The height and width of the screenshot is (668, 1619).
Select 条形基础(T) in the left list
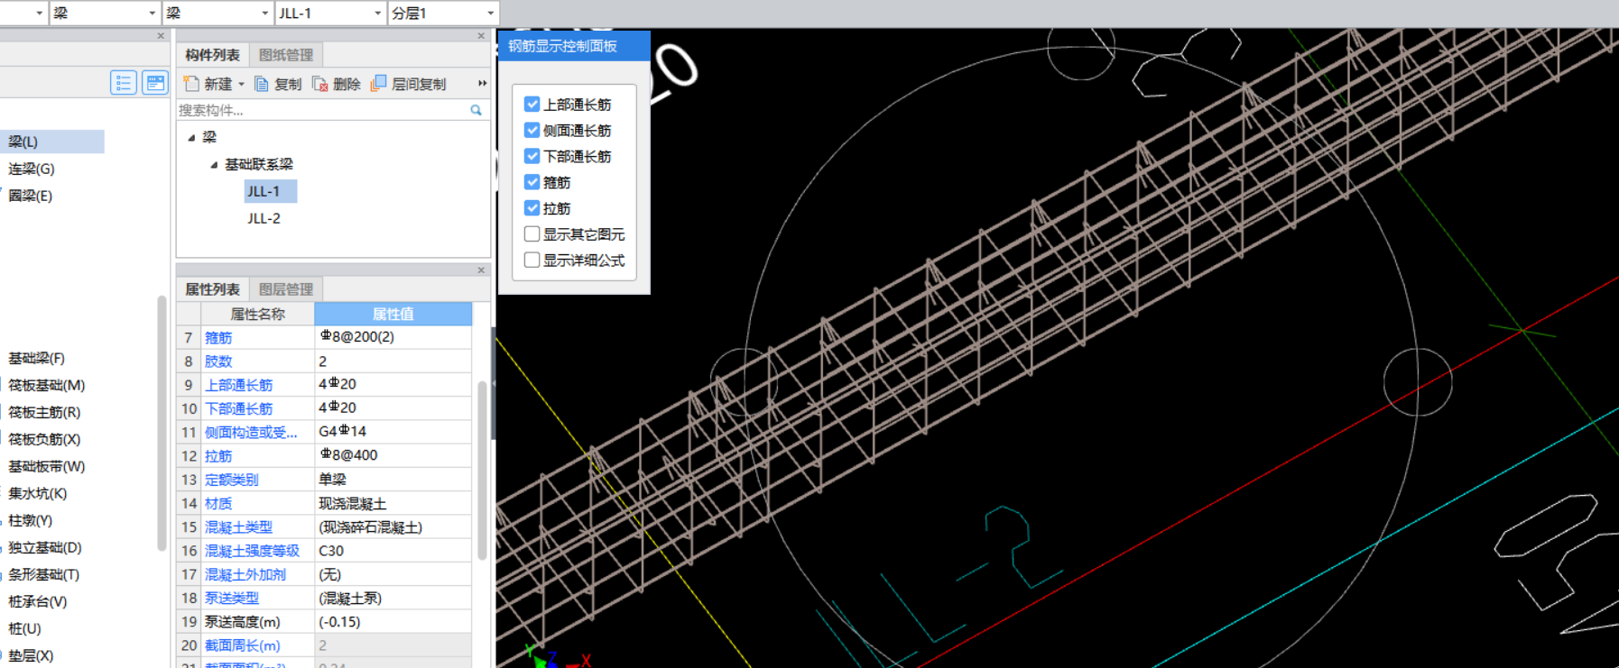[44, 574]
